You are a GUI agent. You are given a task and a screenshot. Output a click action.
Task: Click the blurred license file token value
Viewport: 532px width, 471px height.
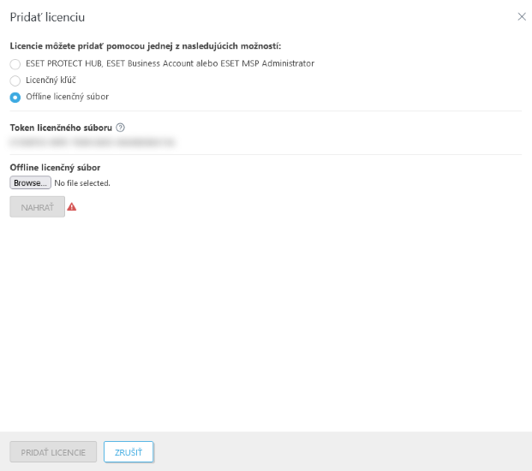click(93, 142)
